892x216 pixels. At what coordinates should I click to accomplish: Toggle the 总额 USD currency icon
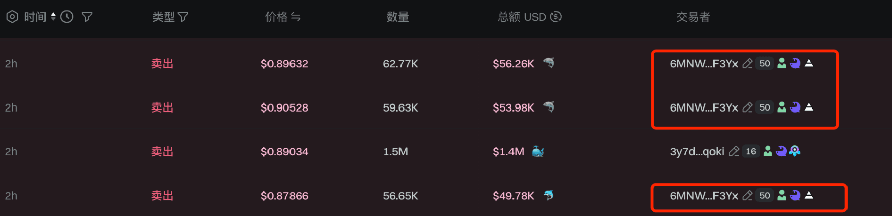[x=556, y=17]
